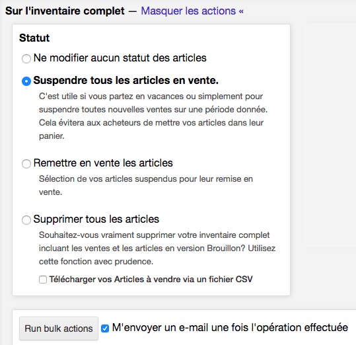
Task: Click the 'M'envoyer un e-mail une fois' label
Action: tap(230, 328)
